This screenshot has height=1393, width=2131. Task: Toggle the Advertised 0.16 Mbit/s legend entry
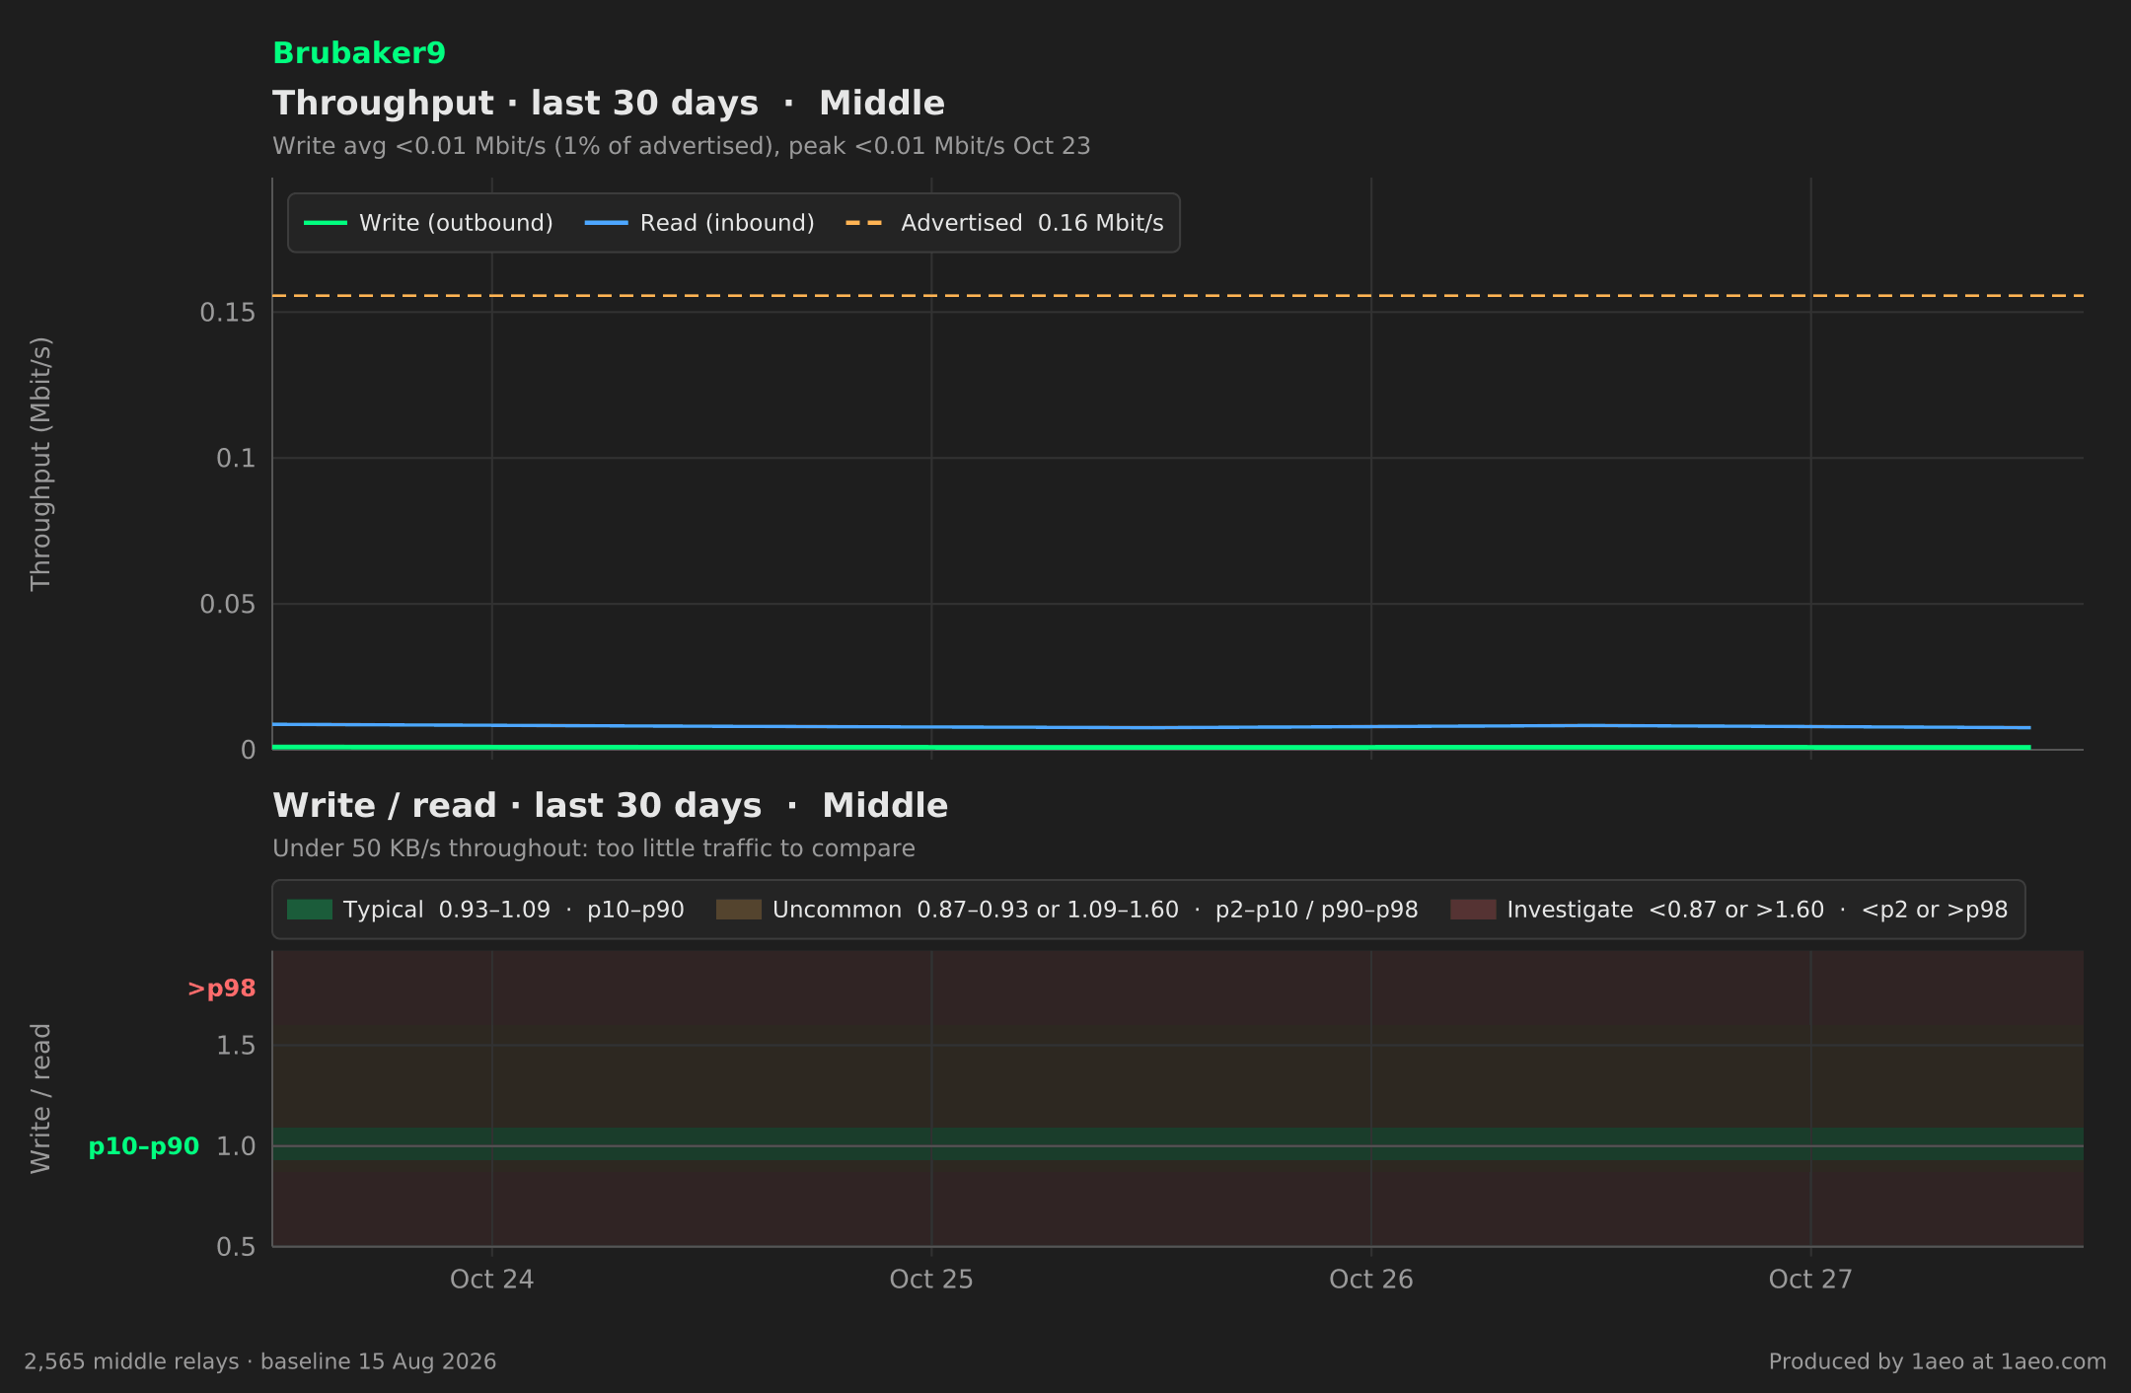point(1004,223)
